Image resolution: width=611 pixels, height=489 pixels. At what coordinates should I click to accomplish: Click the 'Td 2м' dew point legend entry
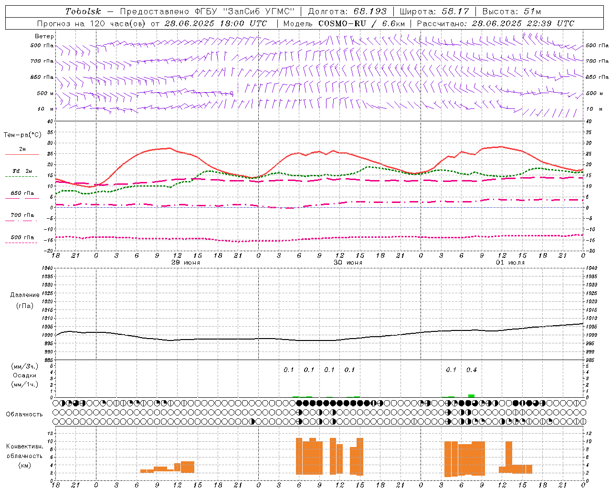(22, 173)
